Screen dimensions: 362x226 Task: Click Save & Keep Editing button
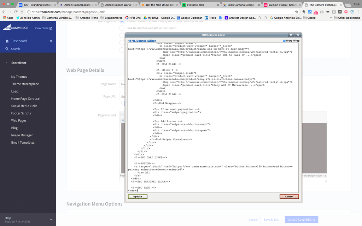[301, 220]
